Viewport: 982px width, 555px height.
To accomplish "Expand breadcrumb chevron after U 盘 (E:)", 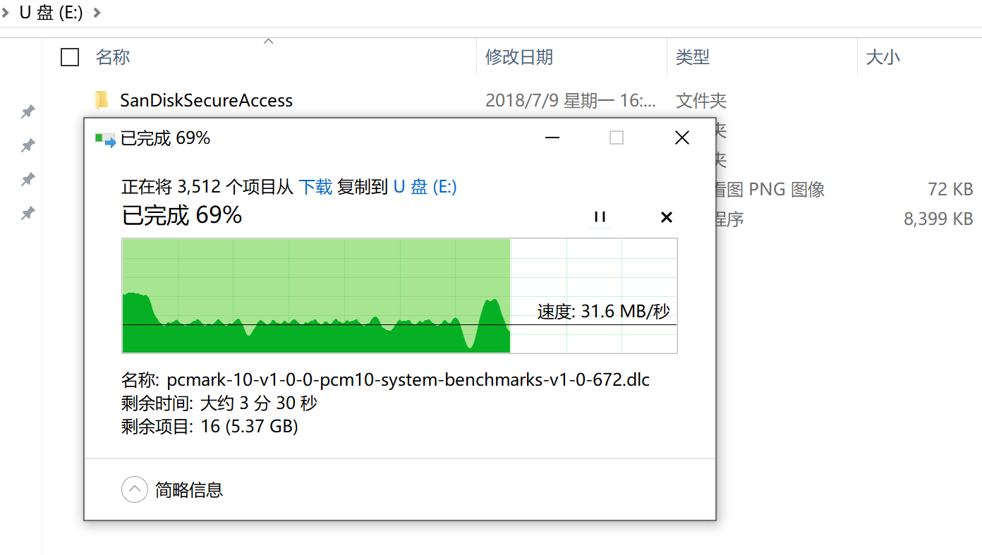I will pyautogui.click(x=97, y=13).
